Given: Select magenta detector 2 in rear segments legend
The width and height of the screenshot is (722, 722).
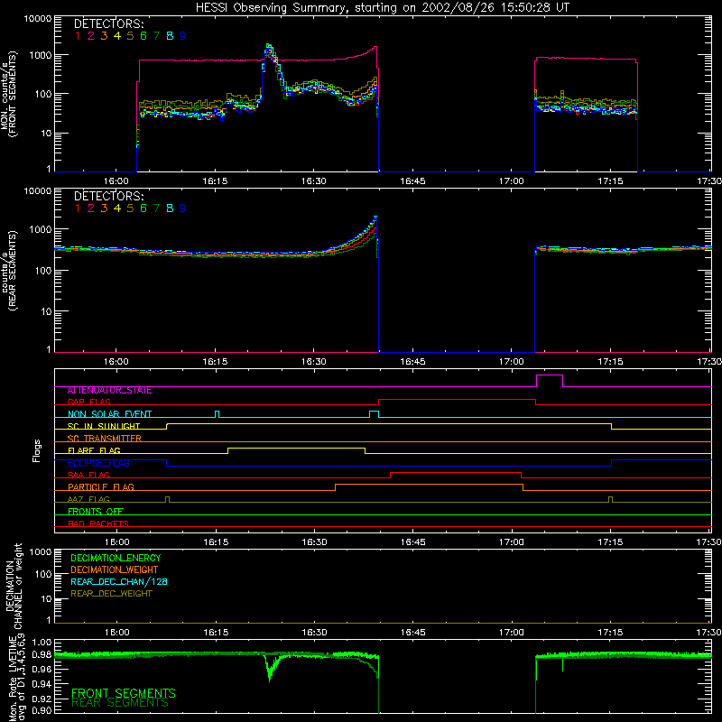Looking at the screenshot, I should click(x=91, y=208).
